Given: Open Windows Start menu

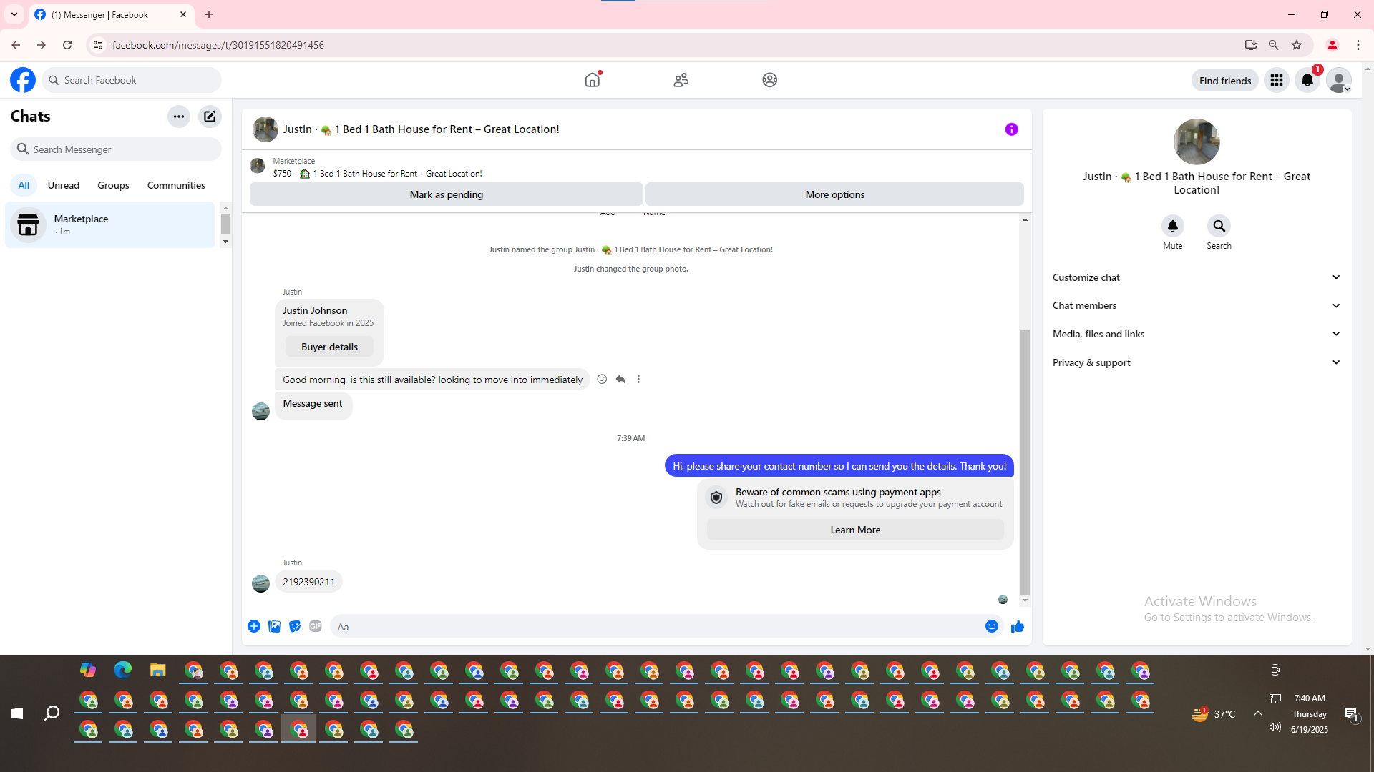Looking at the screenshot, I should (x=17, y=713).
